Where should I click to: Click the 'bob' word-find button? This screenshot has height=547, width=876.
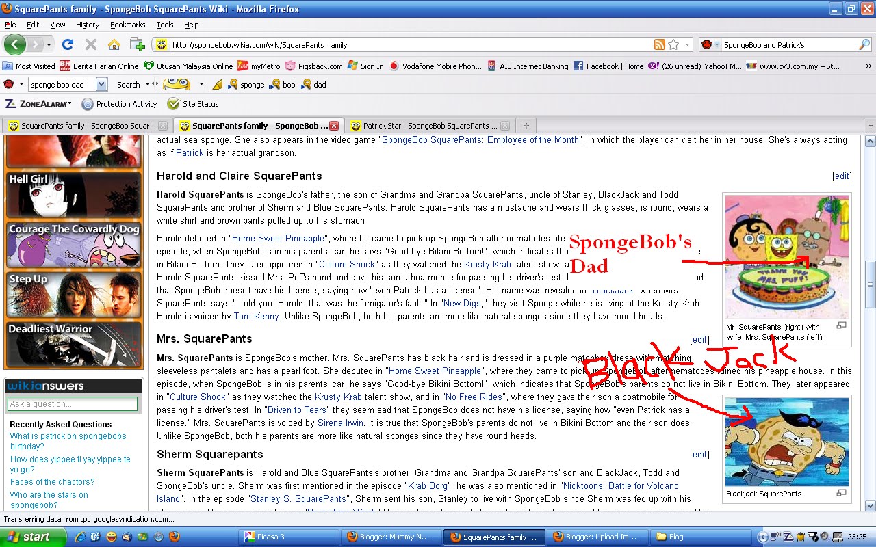click(x=283, y=85)
